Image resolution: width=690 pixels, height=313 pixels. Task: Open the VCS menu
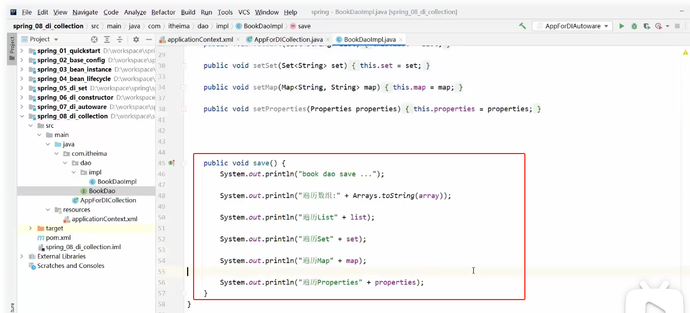tap(244, 12)
